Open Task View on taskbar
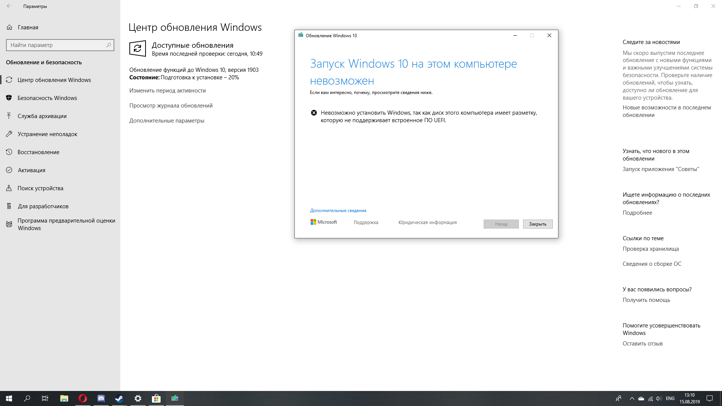 (45, 398)
